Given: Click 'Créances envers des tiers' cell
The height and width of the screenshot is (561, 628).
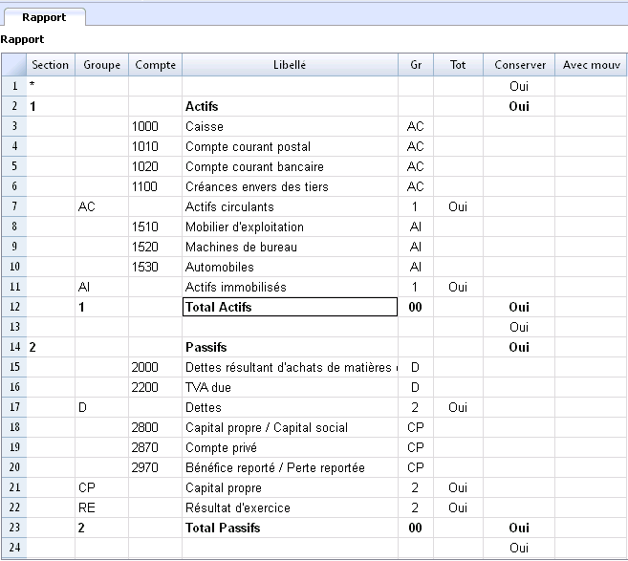Looking at the screenshot, I should point(290,186).
